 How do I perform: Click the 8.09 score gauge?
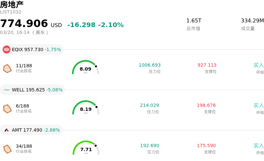point(85,68)
